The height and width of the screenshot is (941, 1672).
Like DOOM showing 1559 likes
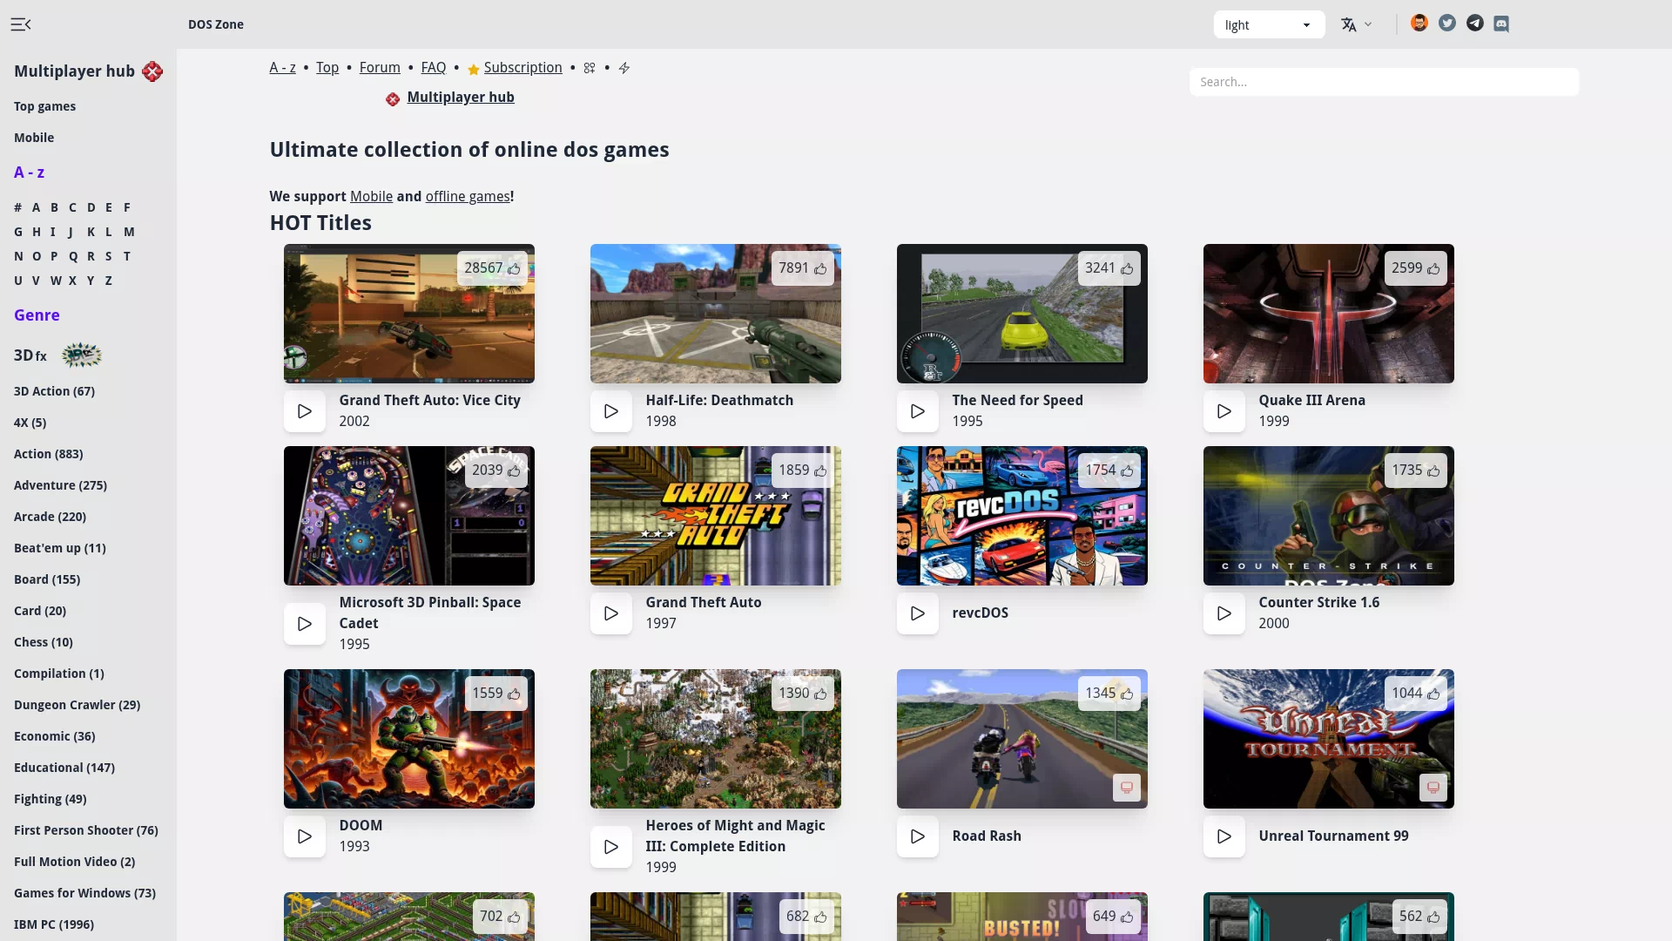point(496,694)
